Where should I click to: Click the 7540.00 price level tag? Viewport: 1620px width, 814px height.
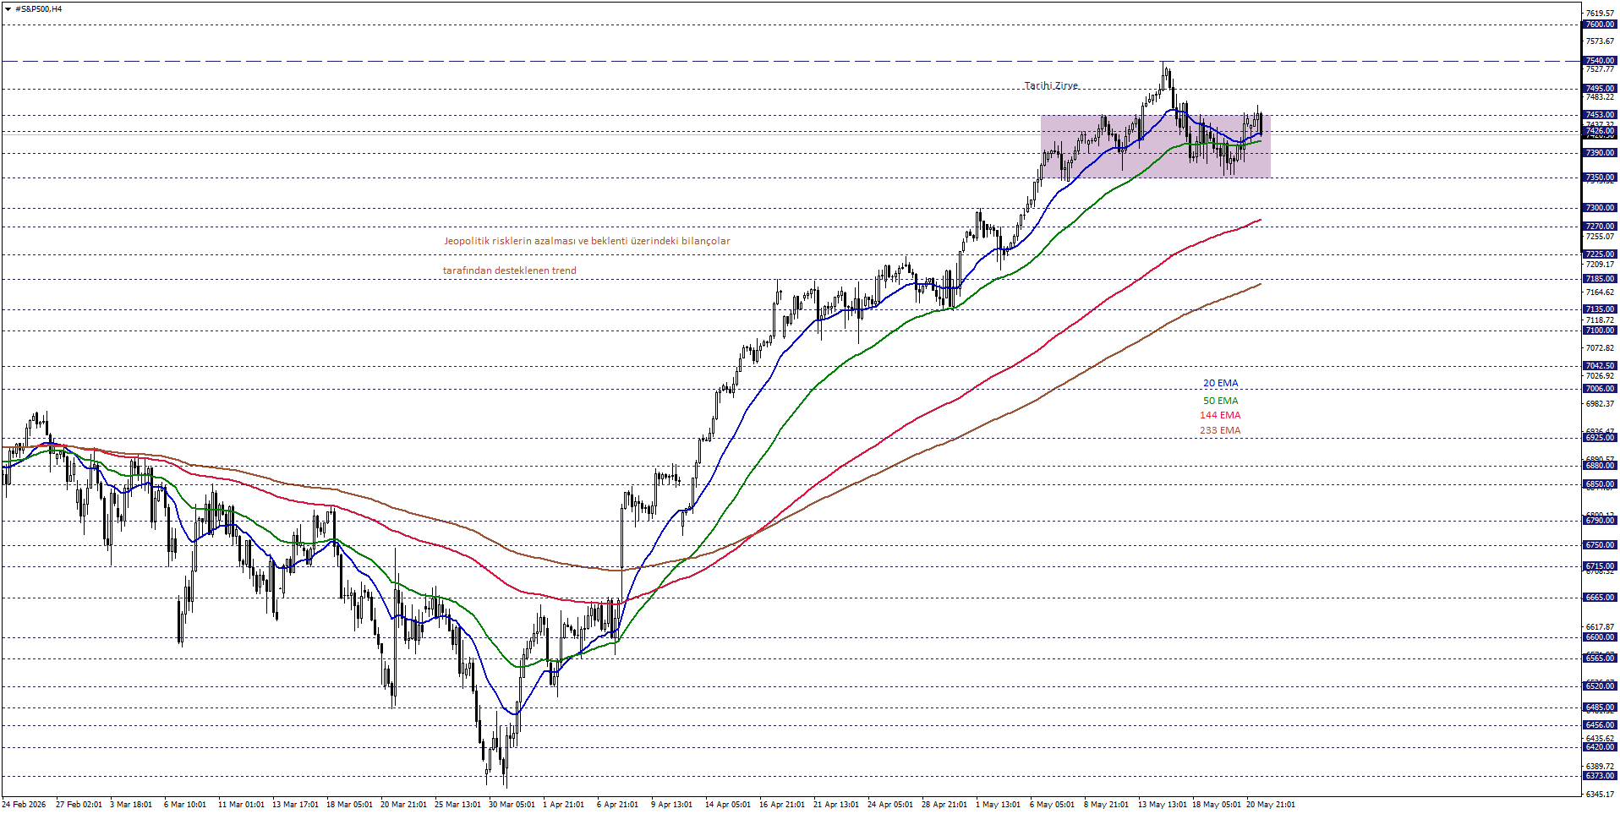(x=1600, y=61)
